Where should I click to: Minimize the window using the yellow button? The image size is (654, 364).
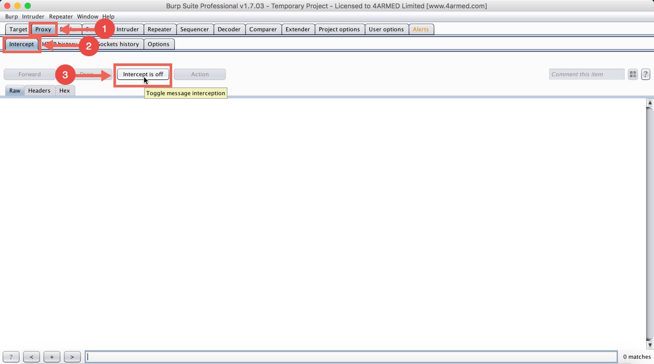17,6
